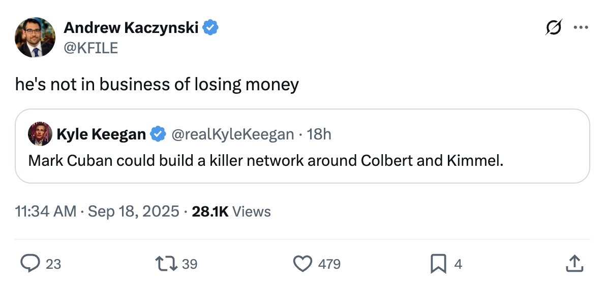Open Kyle Keegan's small avatar
Viewport: 606px width, 286px height.
[x=40, y=134]
